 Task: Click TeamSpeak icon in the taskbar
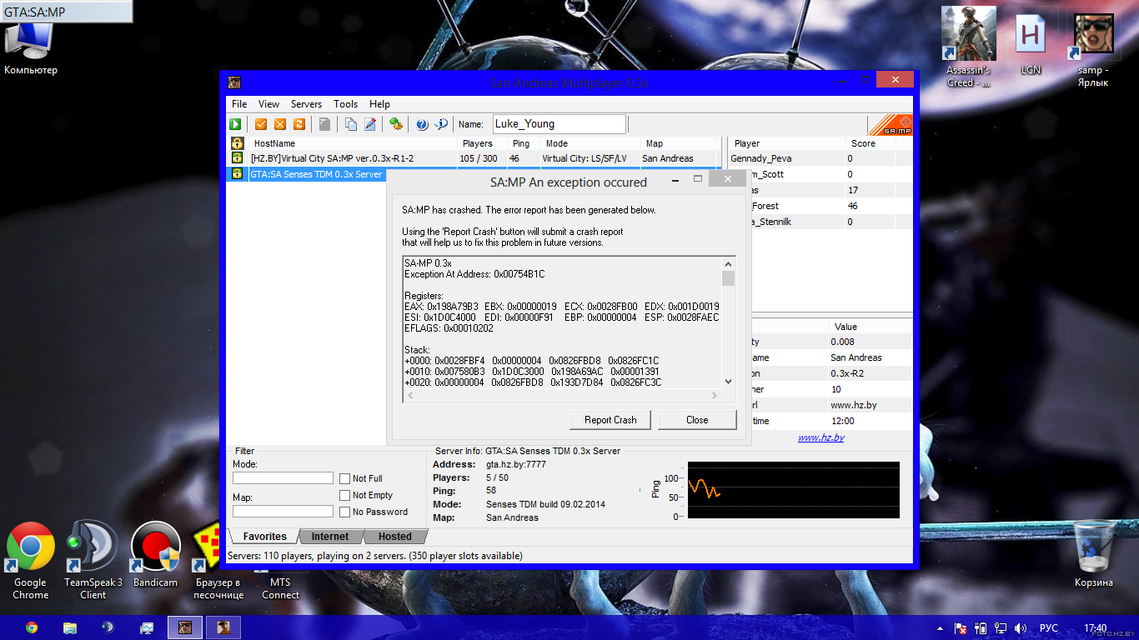pos(108,627)
